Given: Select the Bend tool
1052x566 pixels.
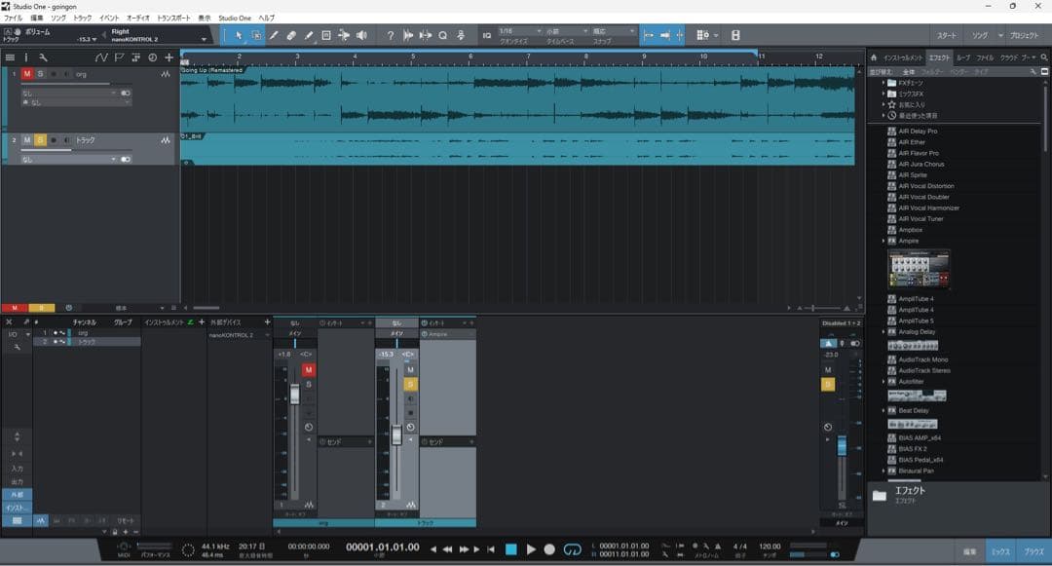Looking at the screenshot, I should click(x=344, y=35).
